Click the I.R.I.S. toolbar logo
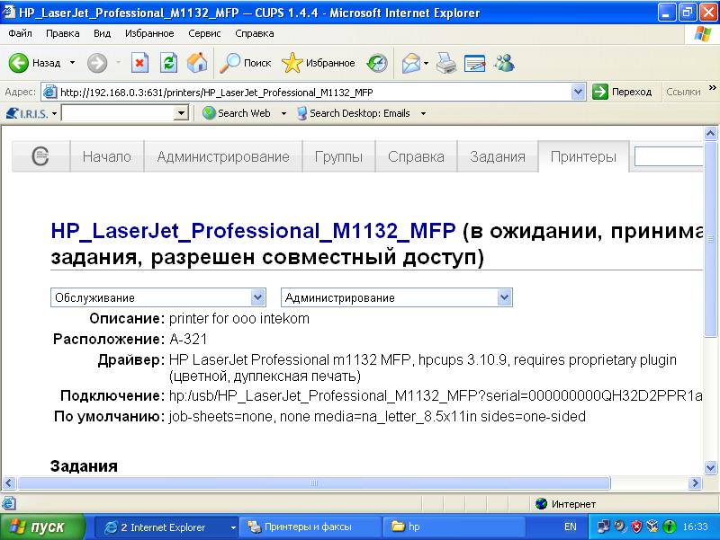The image size is (720, 540). pyautogui.click(x=27, y=113)
